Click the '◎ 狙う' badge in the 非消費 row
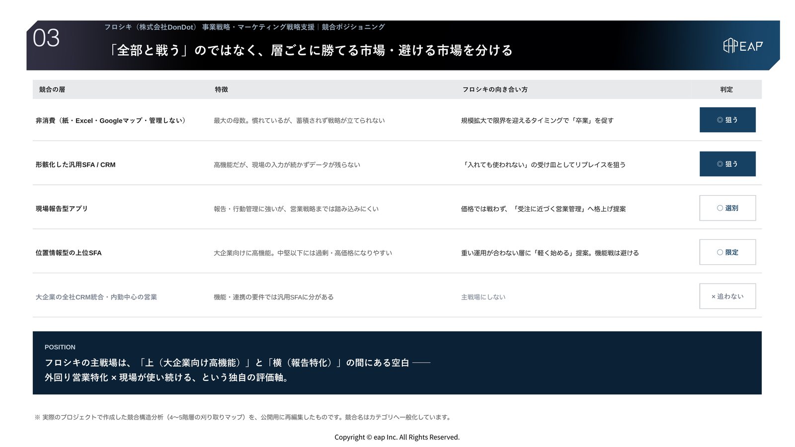 tap(727, 120)
